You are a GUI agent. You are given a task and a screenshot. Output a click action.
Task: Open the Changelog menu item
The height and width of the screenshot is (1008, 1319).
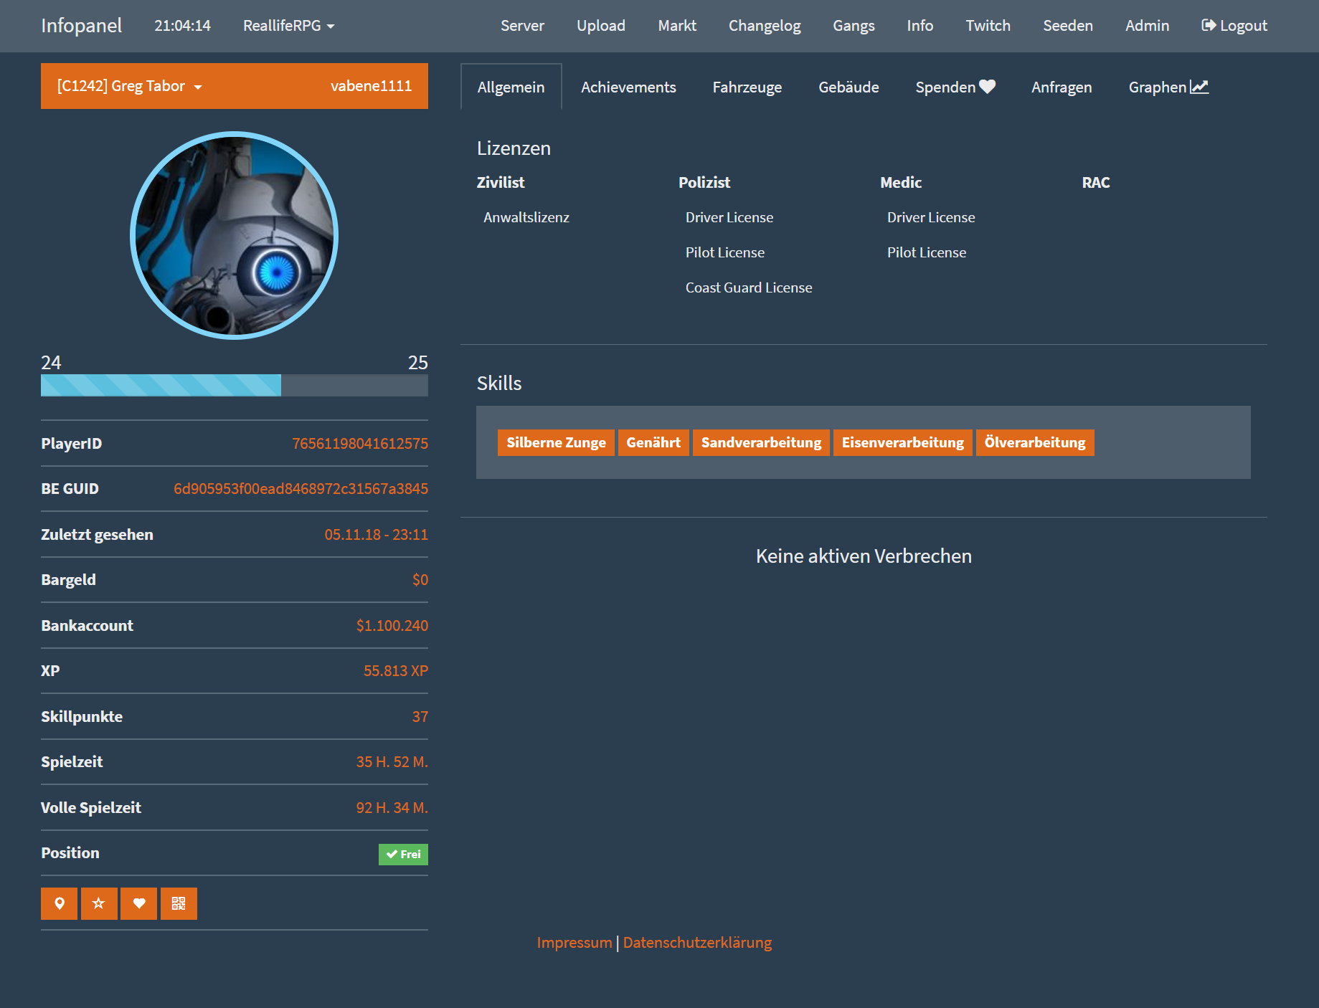click(764, 26)
